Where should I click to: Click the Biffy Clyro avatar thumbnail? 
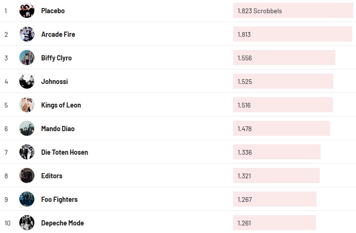(27, 58)
